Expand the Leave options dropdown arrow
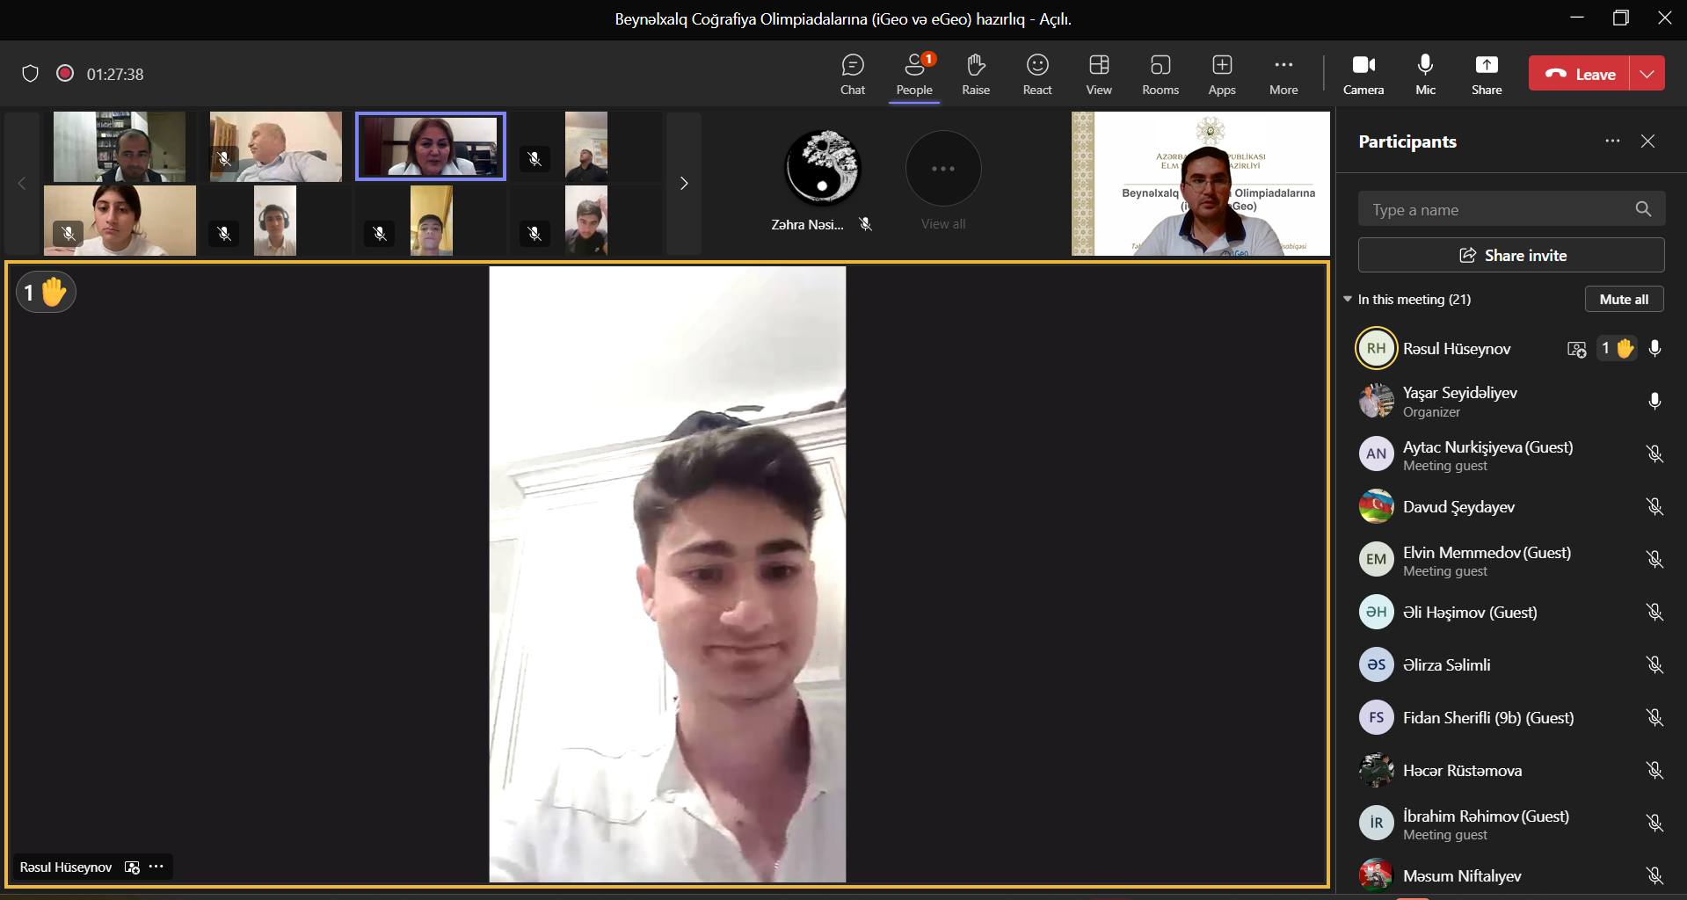 point(1647,74)
